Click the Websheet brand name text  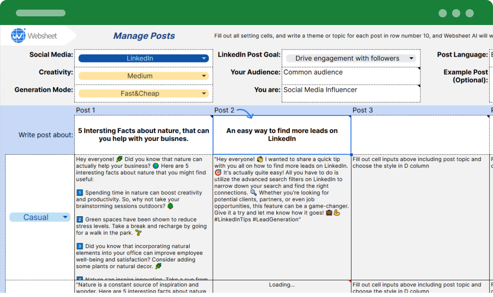click(42, 36)
